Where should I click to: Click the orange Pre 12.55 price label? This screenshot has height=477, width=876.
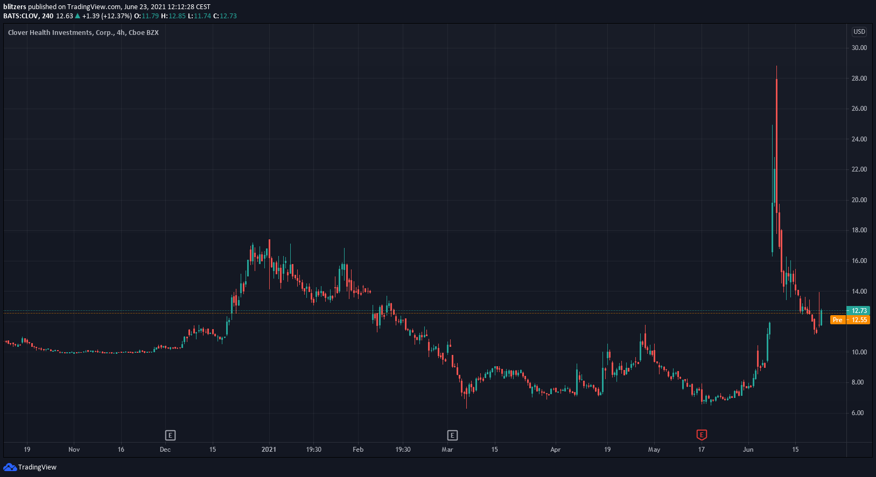850,319
